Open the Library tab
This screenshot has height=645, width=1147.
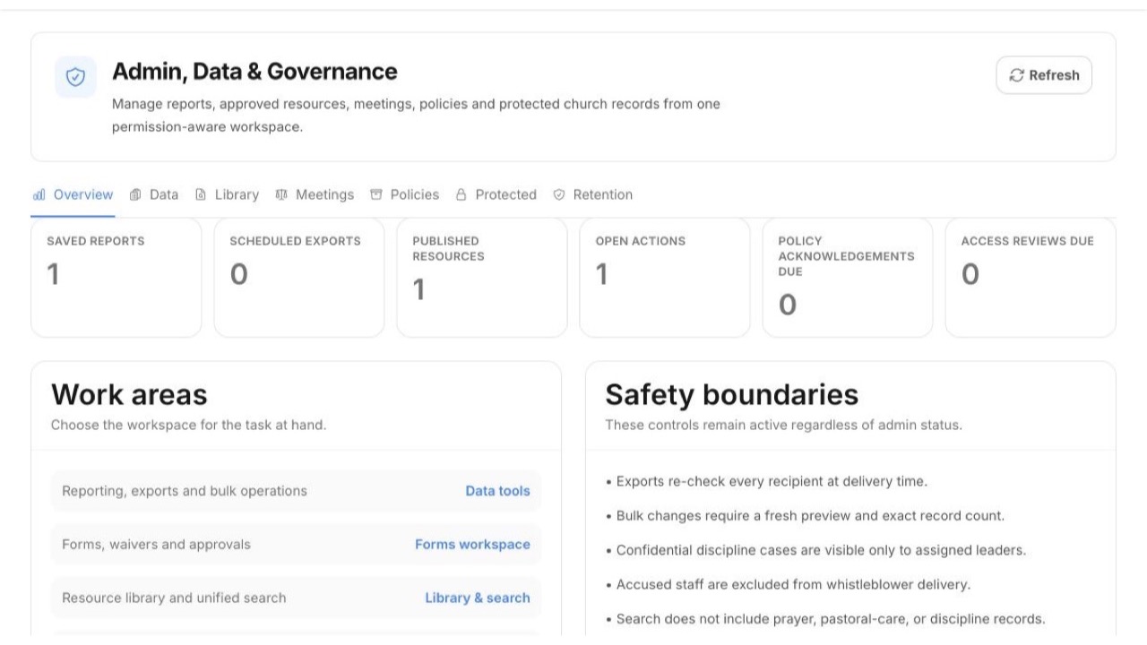(228, 194)
